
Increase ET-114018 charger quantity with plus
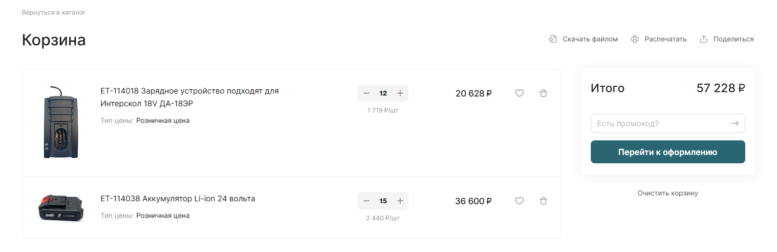400,93
